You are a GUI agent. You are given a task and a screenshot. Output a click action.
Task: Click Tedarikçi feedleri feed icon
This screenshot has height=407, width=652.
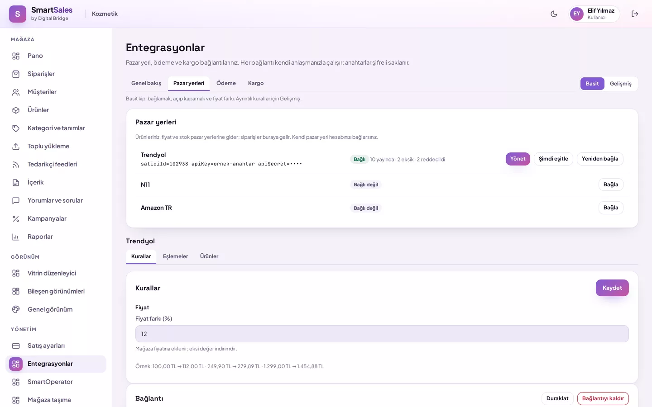click(16, 165)
